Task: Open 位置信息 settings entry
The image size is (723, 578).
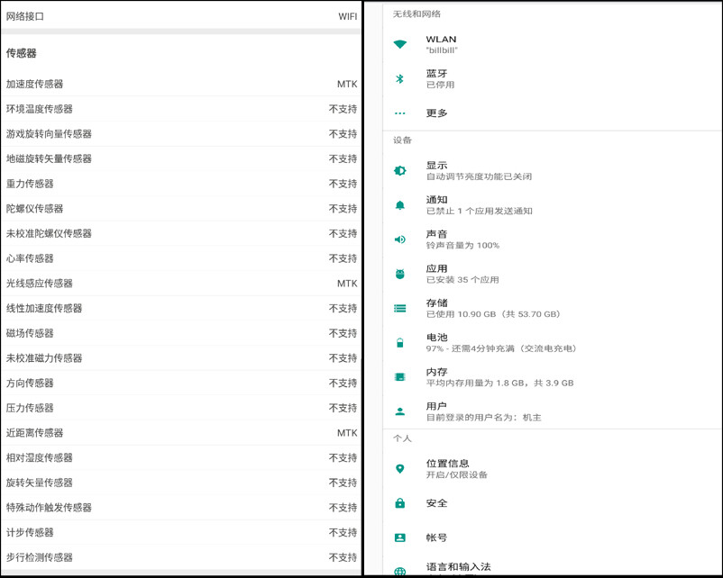Action: (552, 469)
